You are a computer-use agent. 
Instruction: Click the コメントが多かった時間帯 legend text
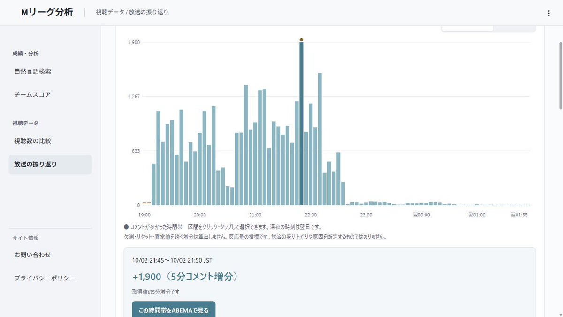click(157, 227)
